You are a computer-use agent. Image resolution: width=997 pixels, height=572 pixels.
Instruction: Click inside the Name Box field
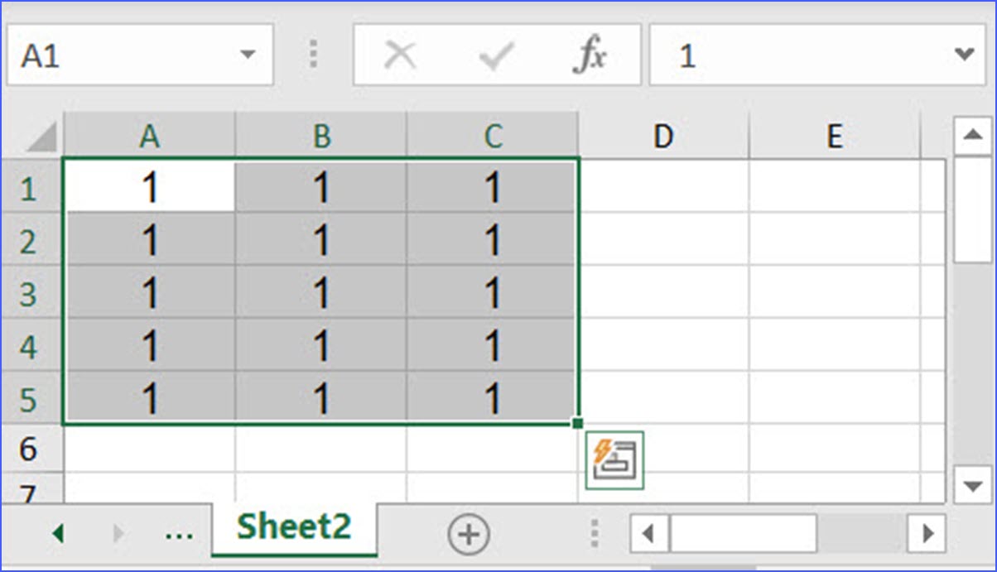point(124,54)
